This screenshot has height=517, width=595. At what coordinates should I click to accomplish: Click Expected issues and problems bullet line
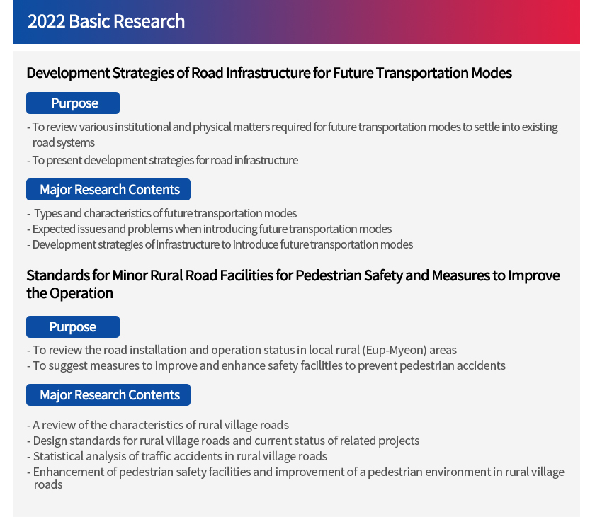(210, 229)
